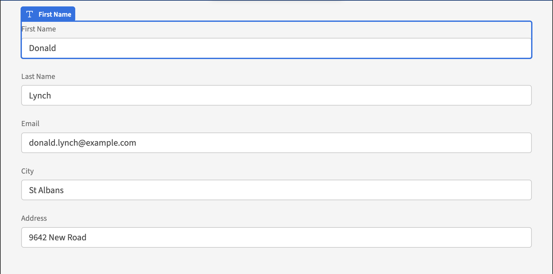Click the word Road in Address field

[77, 237]
